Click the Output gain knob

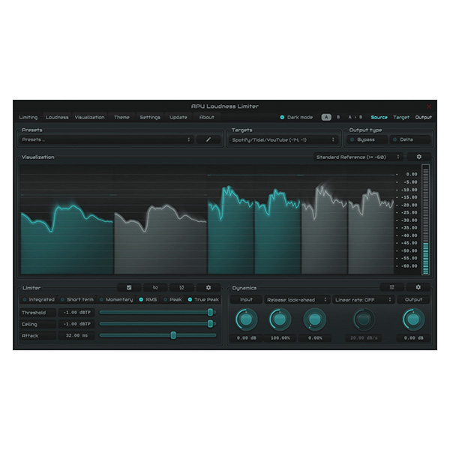pyautogui.click(x=413, y=319)
